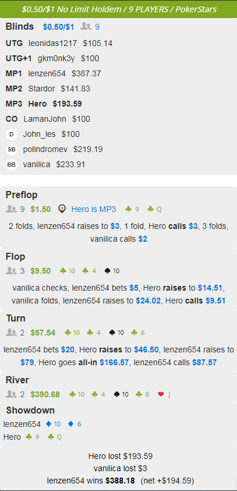Click the spade 10 card on the Flop
This screenshot has height=491, width=237.
pos(112,271)
